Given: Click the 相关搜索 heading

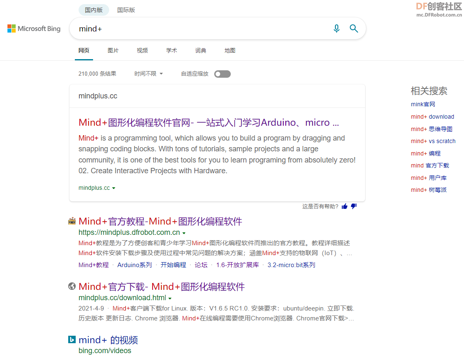Looking at the screenshot, I should coord(429,91).
